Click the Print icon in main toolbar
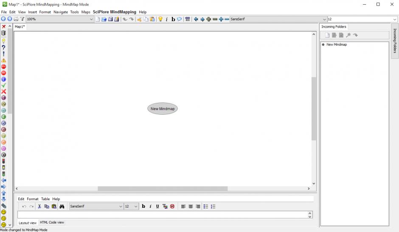Viewport: 399px width, 232px height. [16, 19]
